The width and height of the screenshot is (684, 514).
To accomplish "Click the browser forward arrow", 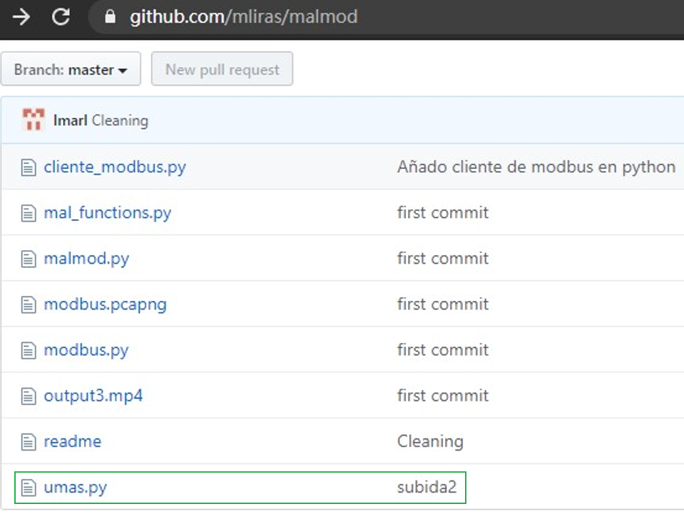I will pyautogui.click(x=21, y=17).
